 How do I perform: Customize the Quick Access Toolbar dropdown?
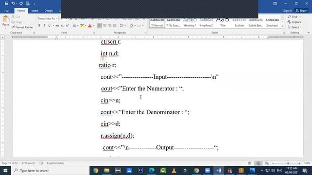[x=34, y=3]
